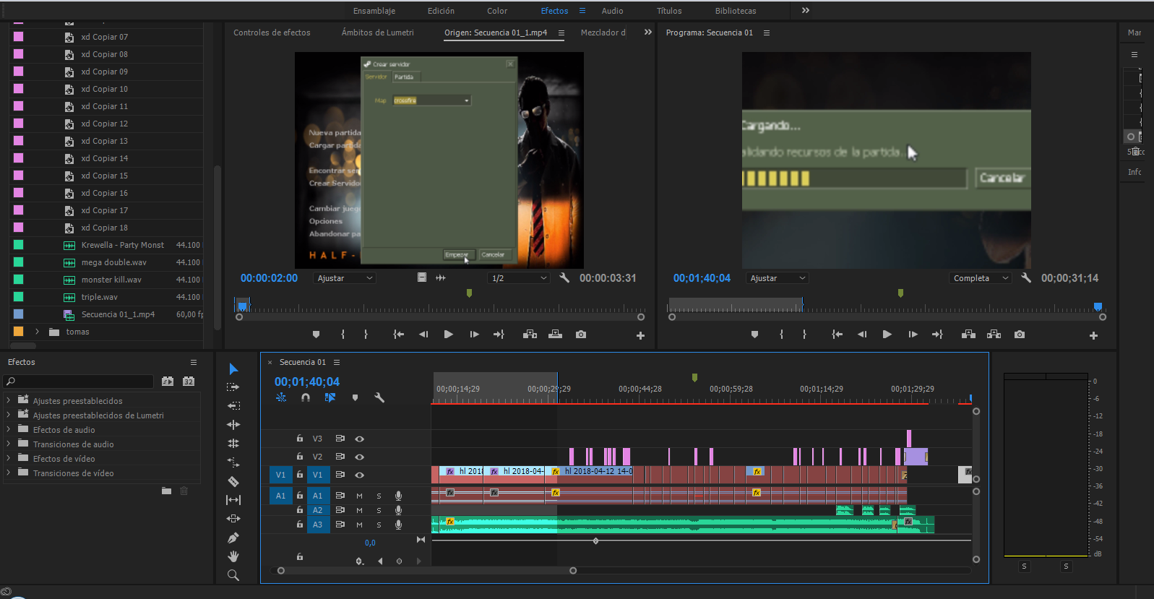
Task: Open Ámbitos de Lumetri tab
Action: (x=378, y=33)
